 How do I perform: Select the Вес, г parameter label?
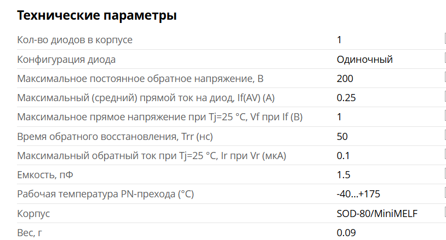[30, 233]
